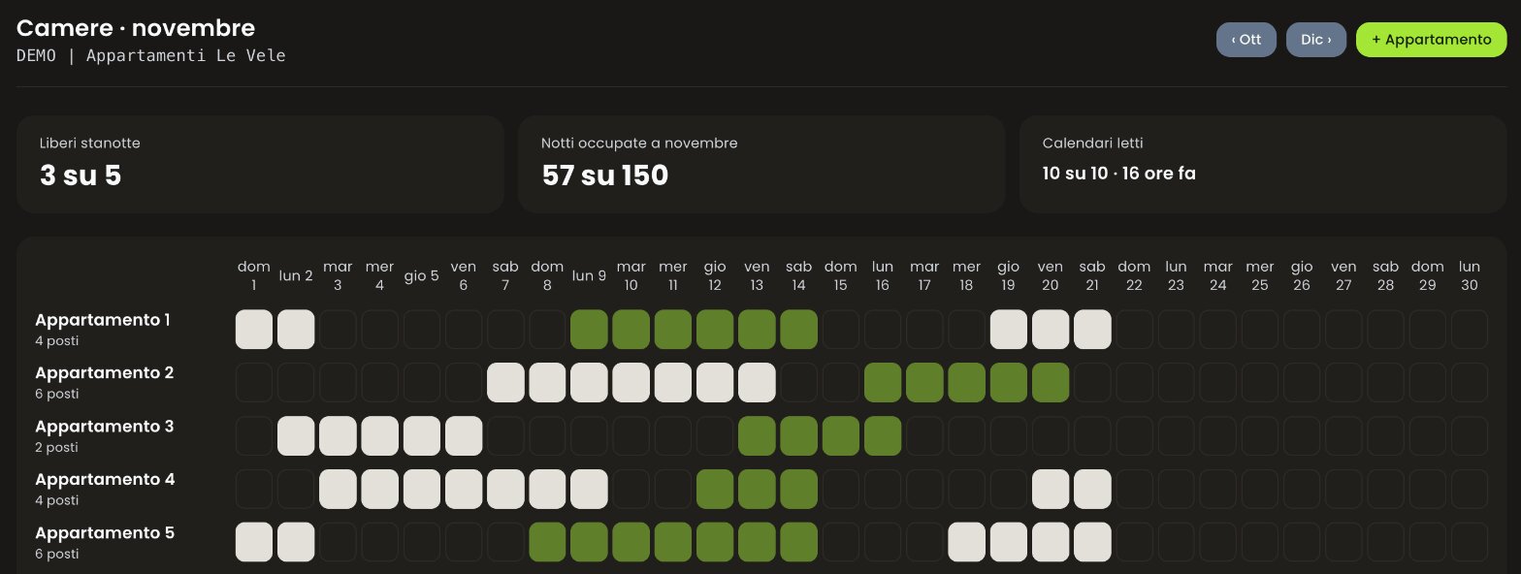Screen dimensions: 1521x574
Task: Select Appartamento 4 booking on mar 3
Action: click(x=338, y=489)
